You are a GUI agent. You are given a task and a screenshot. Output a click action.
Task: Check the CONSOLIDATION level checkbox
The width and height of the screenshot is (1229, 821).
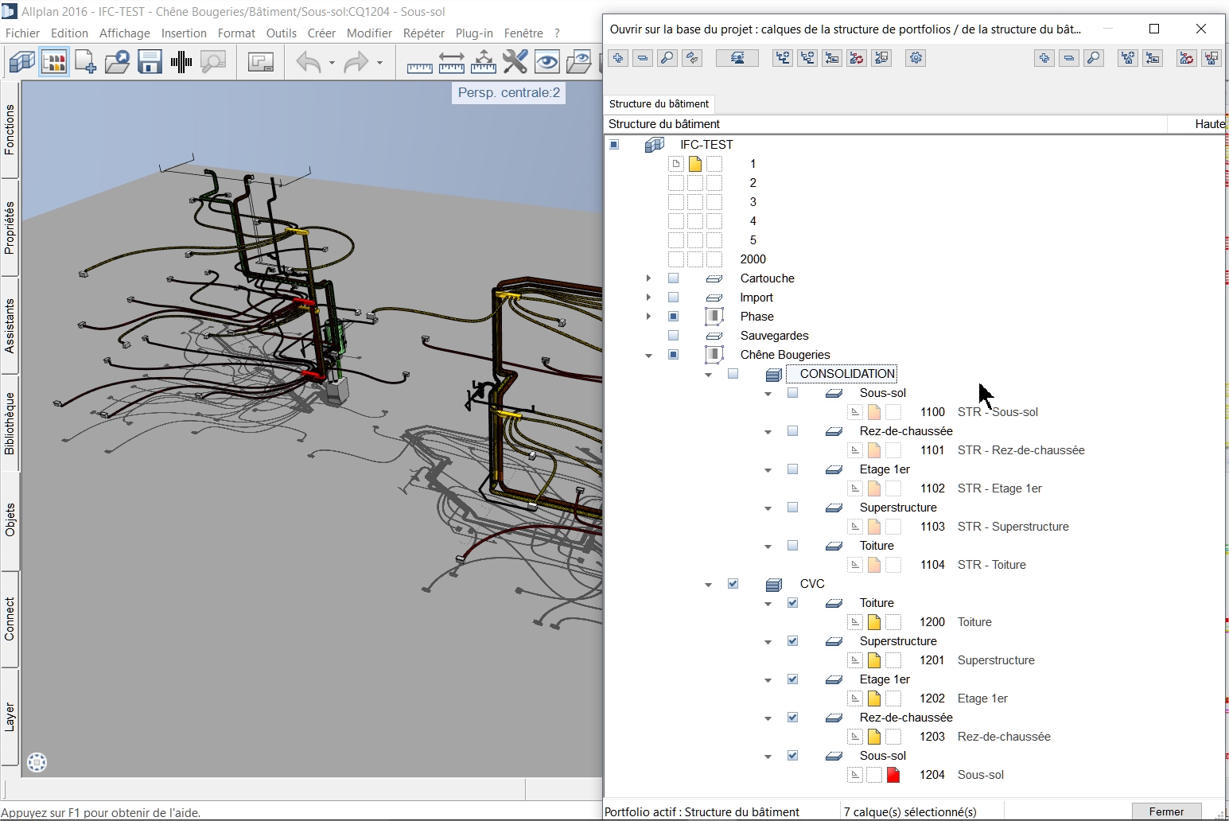[733, 374]
